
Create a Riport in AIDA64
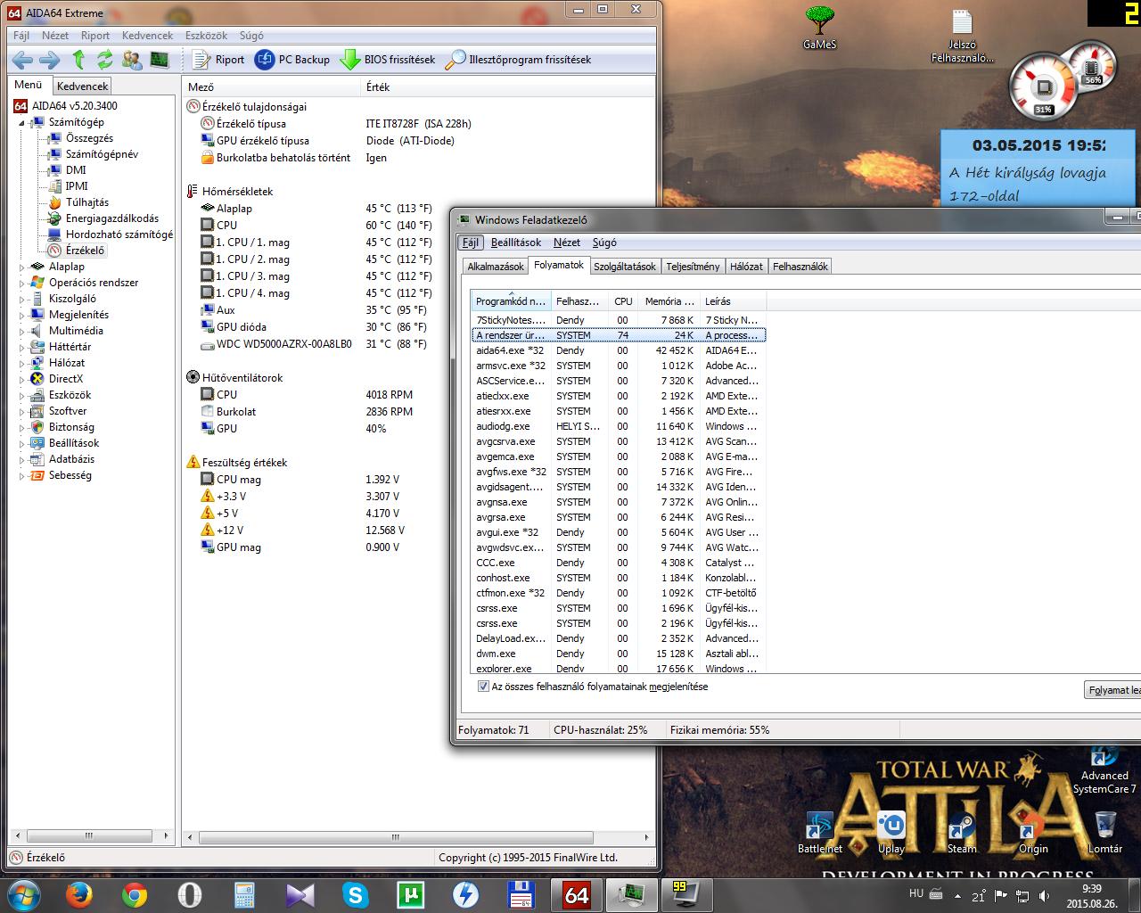pyautogui.click(x=218, y=60)
